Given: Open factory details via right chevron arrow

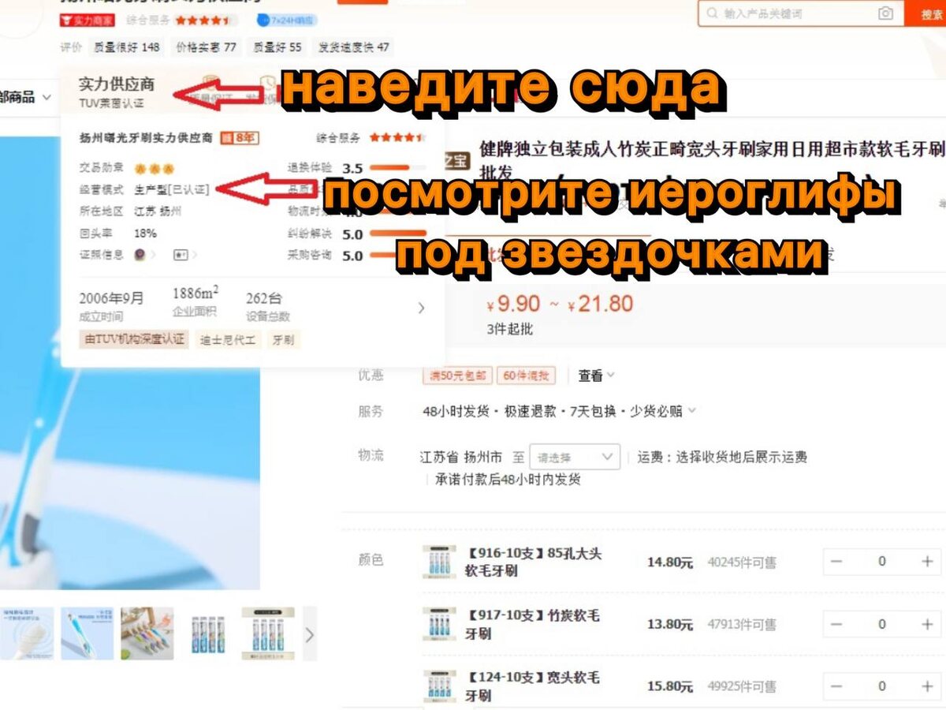Looking at the screenshot, I should pos(421,308).
